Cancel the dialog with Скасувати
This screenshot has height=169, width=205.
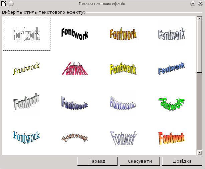point(140,161)
